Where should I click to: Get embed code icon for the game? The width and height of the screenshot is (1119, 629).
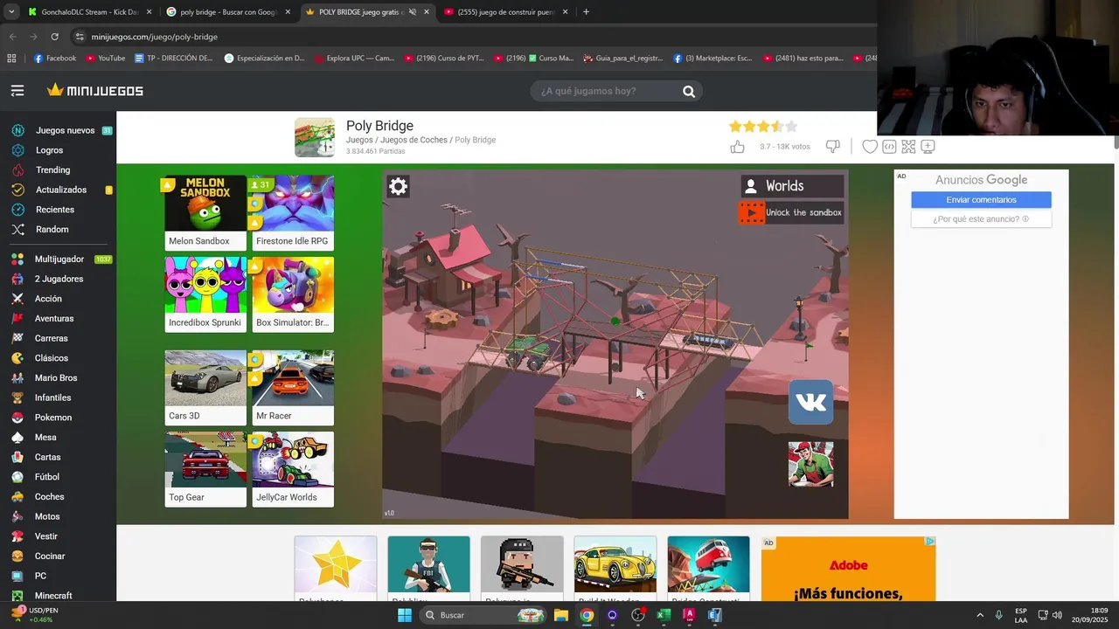click(889, 147)
